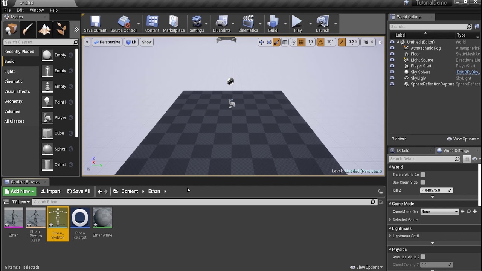The image size is (482, 271).
Task: Click the Build toolbar button
Action: point(273,24)
